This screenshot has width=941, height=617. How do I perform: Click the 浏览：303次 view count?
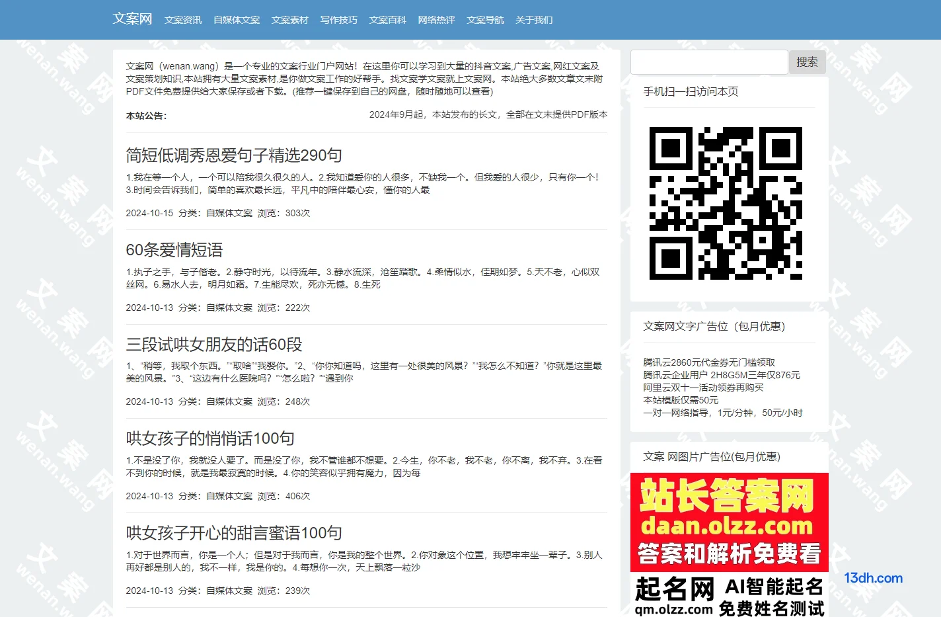click(x=283, y=213)
